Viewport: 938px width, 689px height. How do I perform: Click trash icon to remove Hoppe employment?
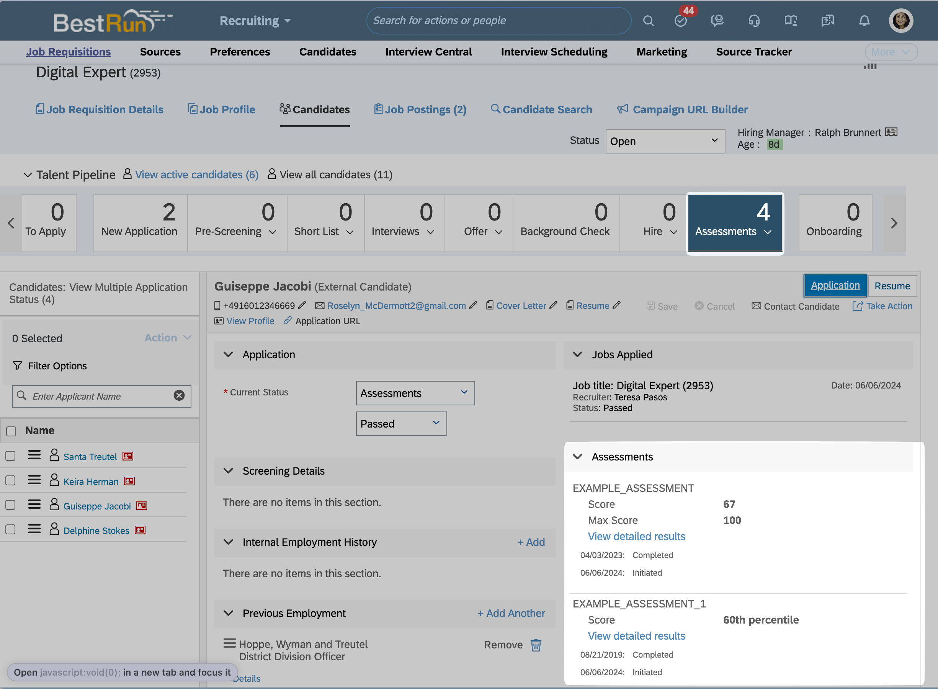pyautogui.click(x=536, y=645)
